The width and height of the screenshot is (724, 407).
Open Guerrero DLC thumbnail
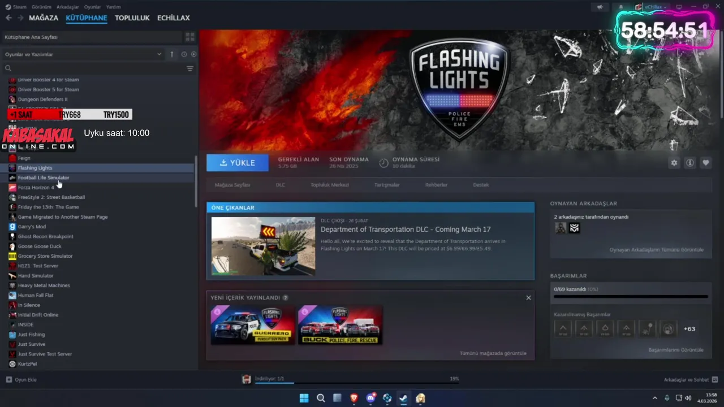[x=253, y=325]
